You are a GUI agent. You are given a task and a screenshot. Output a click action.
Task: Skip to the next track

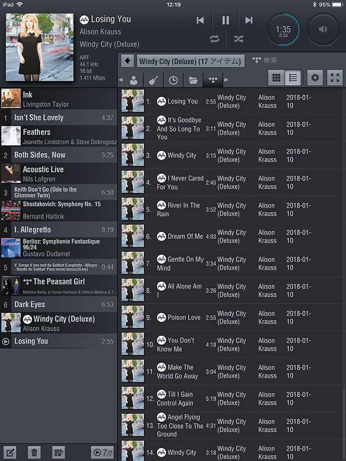click(249, 20)
